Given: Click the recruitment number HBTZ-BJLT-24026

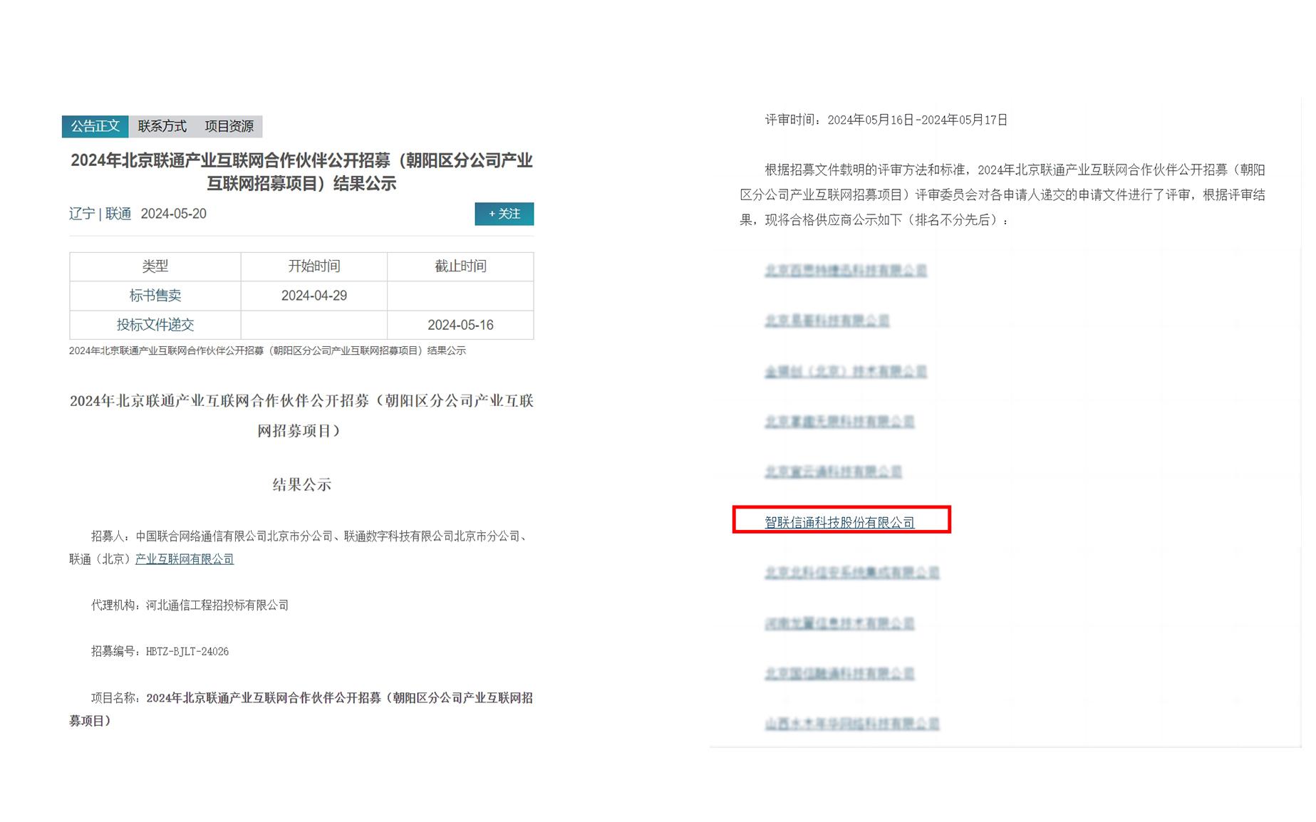Looking at the screenshot, I should tap(187, 651).
